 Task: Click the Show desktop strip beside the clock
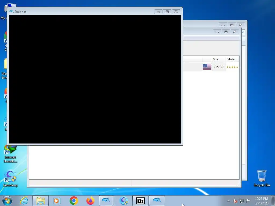273,201
